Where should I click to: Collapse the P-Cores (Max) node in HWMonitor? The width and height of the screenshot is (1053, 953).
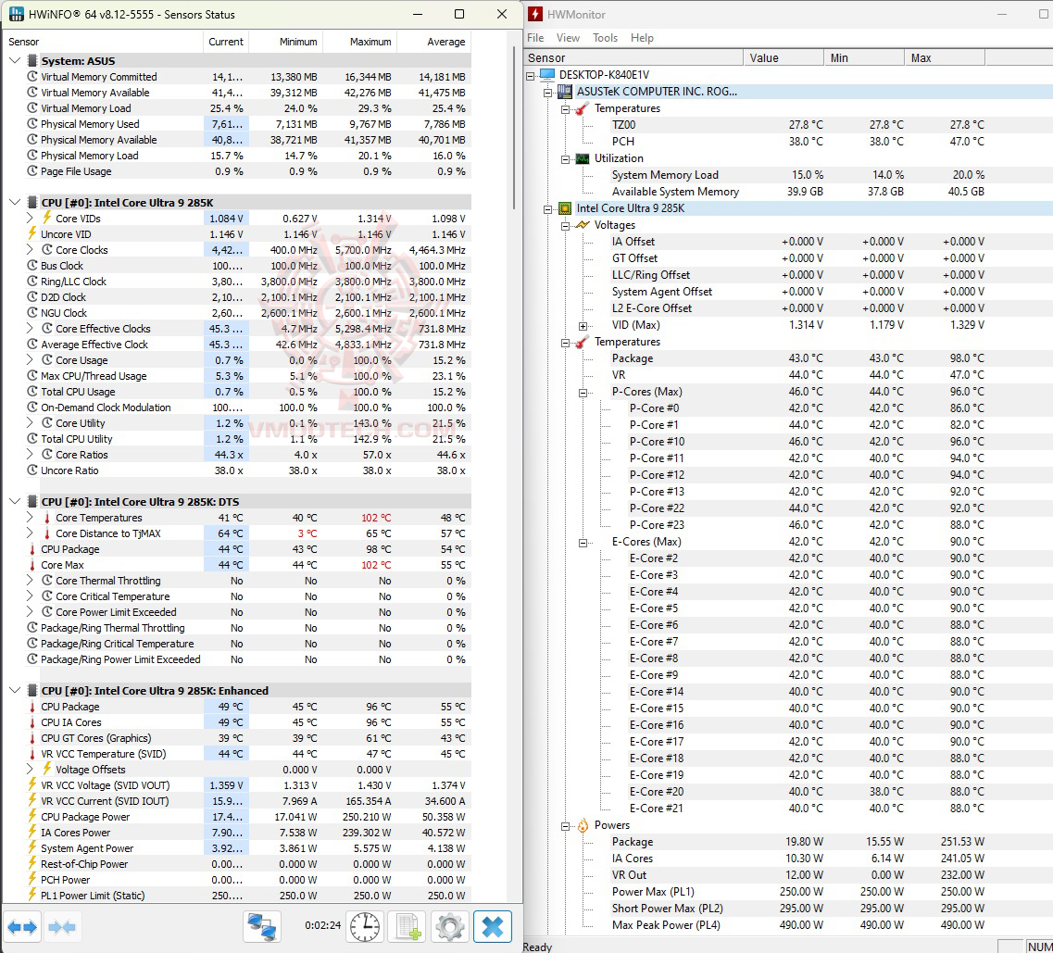(x=583, y=392)
